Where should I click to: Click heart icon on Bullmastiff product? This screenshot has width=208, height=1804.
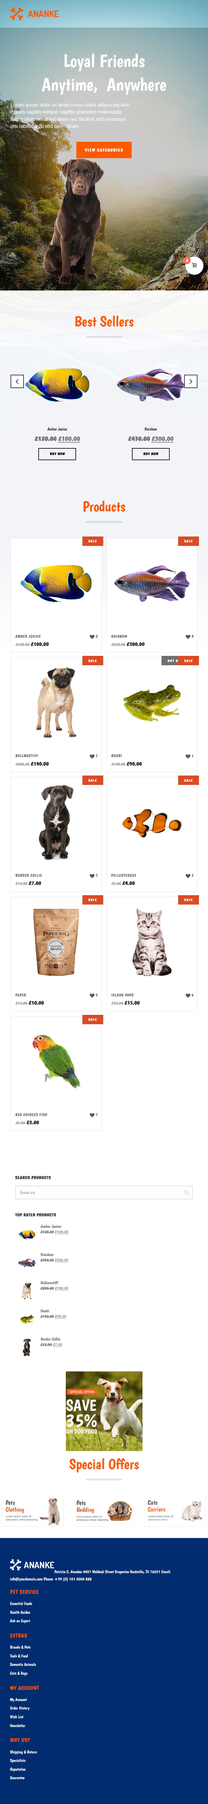click(x=92, y=756)
